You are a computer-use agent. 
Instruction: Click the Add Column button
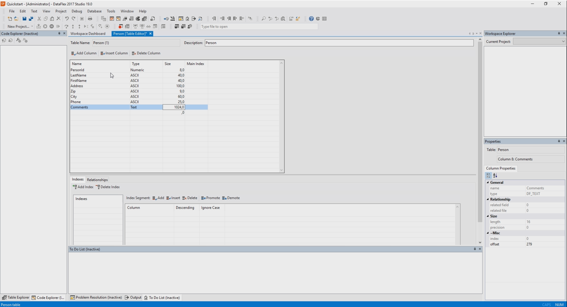point(84,53)
